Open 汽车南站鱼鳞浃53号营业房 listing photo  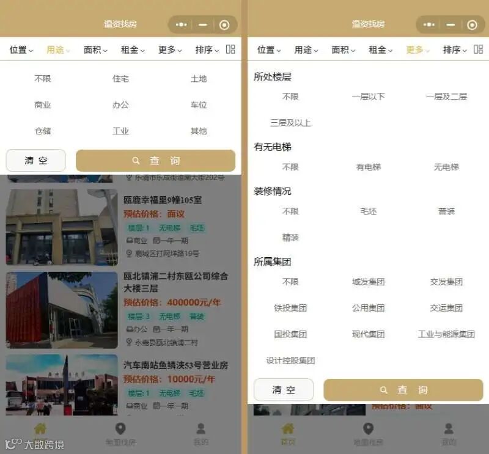coord(62,385)
